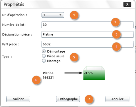The width and height of the screenshot is (136, 107).
Task: Click orange callout marker number 3
Action: 116,34
